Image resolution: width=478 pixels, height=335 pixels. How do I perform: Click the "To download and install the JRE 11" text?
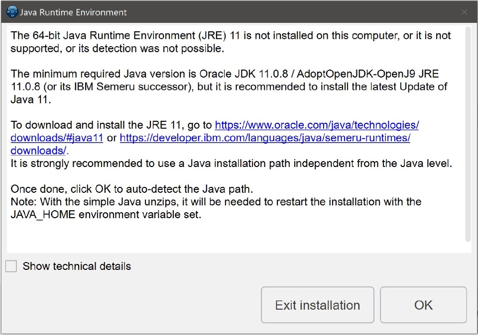(112, 125)
